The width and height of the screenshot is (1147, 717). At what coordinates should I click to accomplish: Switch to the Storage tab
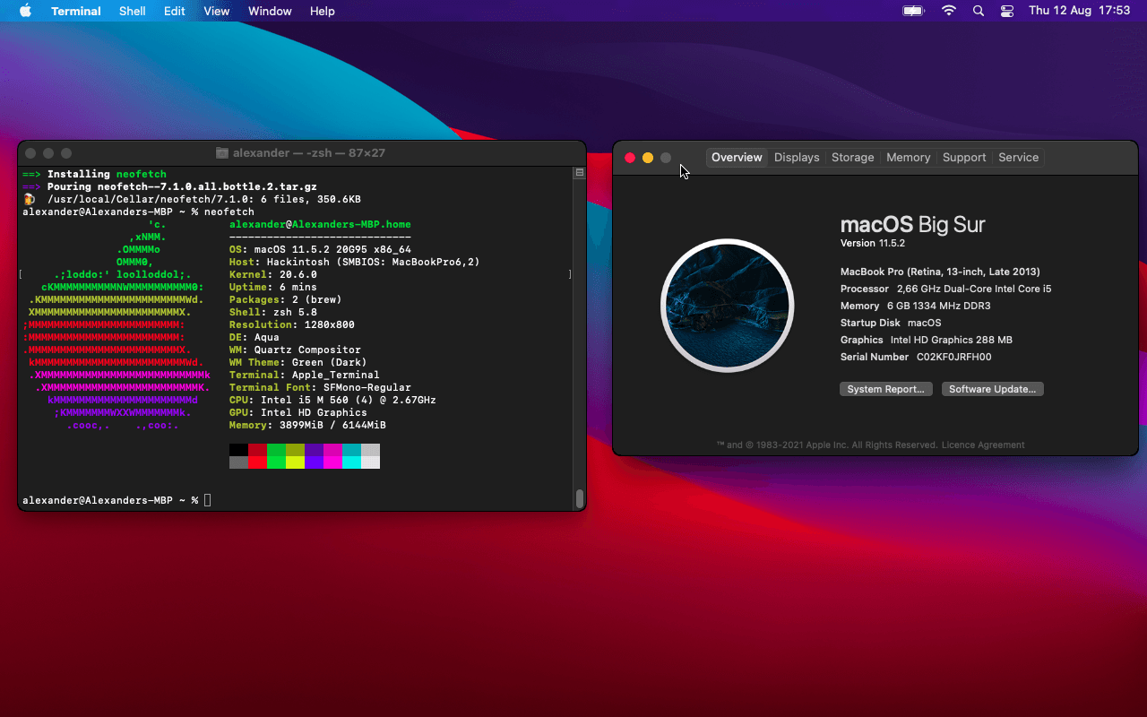pos(852,158)
